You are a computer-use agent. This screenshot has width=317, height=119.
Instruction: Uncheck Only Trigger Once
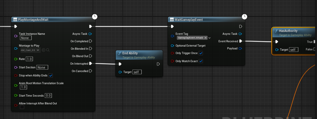pyautogui.click(x=201, y=53)
